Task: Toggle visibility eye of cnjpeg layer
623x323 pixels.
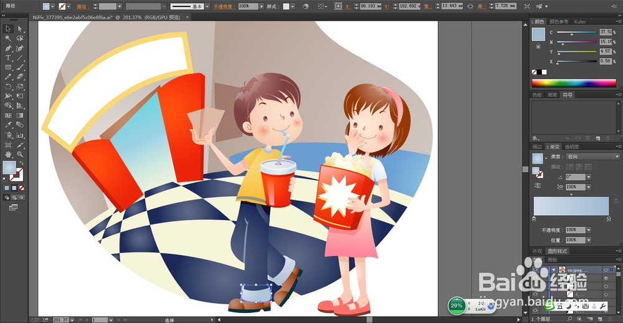Action: click(535, 270)
